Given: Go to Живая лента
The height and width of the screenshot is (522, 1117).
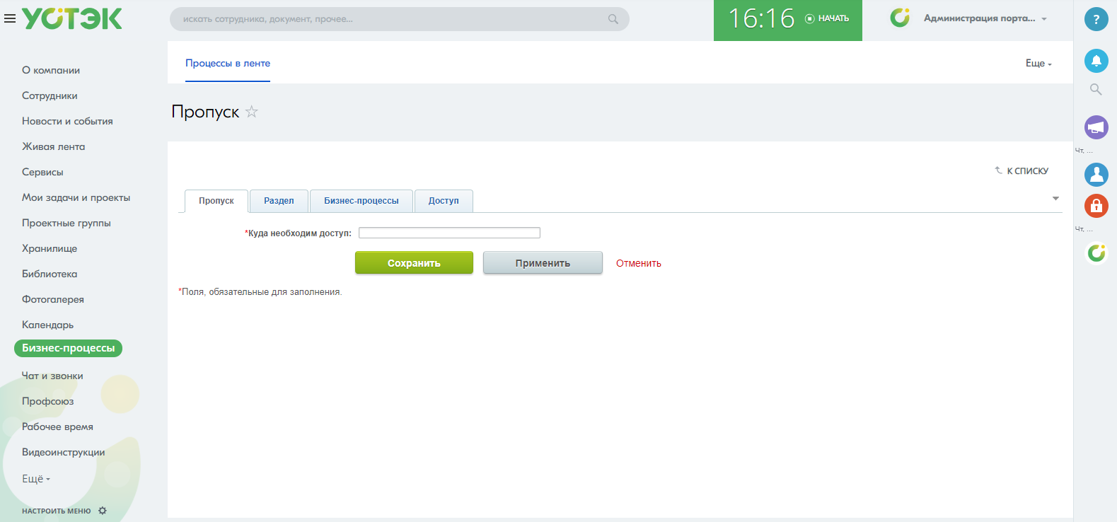Looking at the screenshot, I should 53,146.
